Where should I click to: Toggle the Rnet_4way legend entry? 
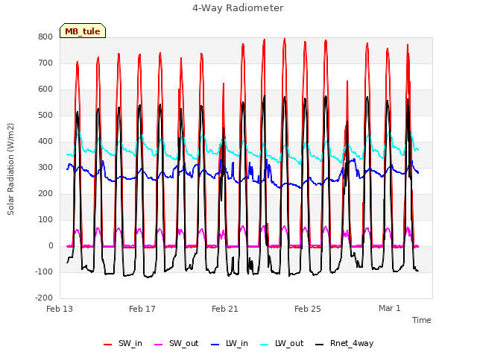[x=344, y=344]
